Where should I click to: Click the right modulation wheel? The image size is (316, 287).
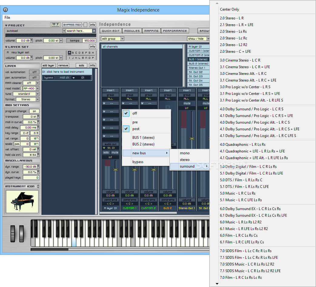(22, 234)
